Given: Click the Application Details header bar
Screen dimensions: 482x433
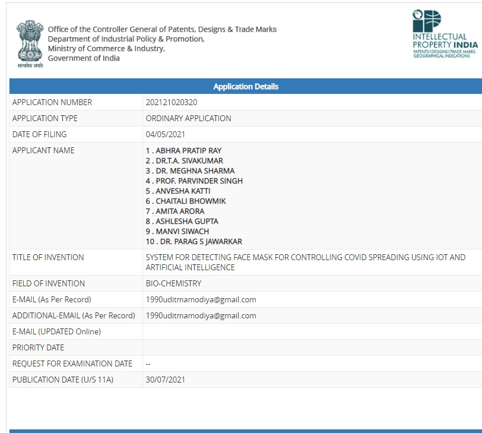Looking at the screenshot, I should coord(245,87).
